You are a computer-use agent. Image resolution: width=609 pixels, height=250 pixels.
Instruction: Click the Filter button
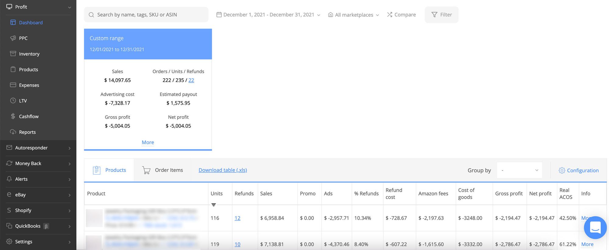(x=442, y=15)
